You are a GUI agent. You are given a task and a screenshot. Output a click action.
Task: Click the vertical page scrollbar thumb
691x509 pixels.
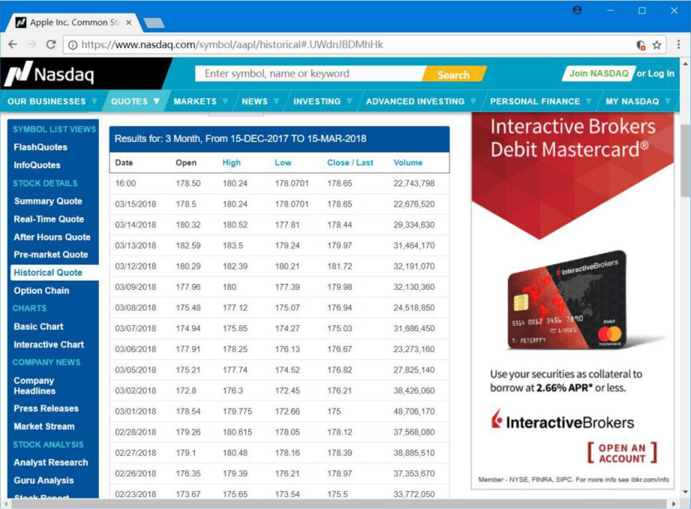pos(685,160)
